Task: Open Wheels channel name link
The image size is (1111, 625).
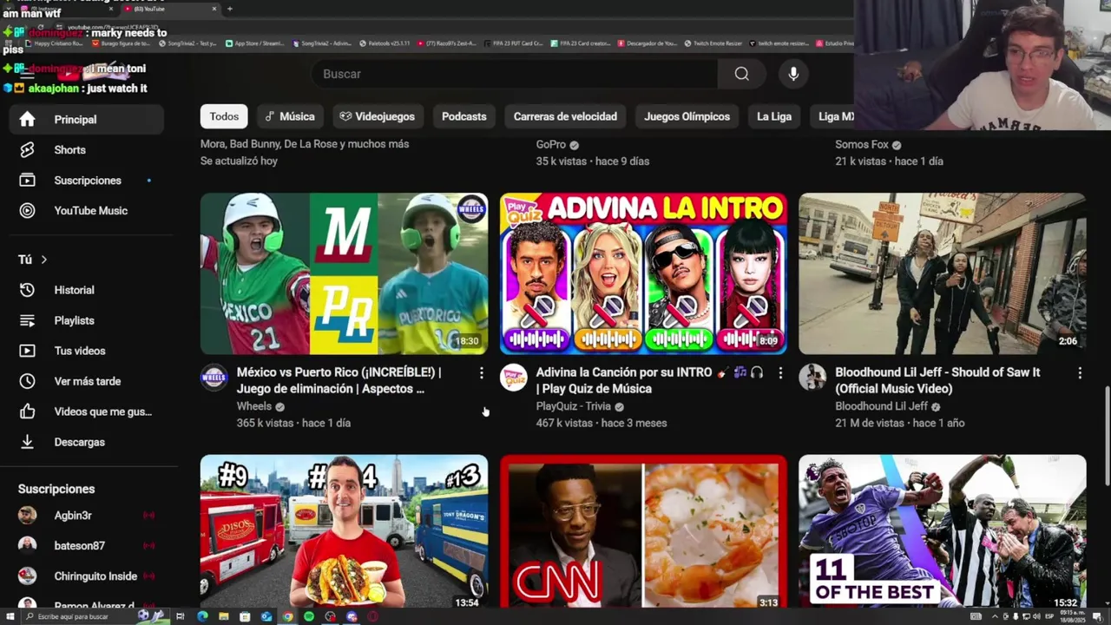Action: coord(253,406)
